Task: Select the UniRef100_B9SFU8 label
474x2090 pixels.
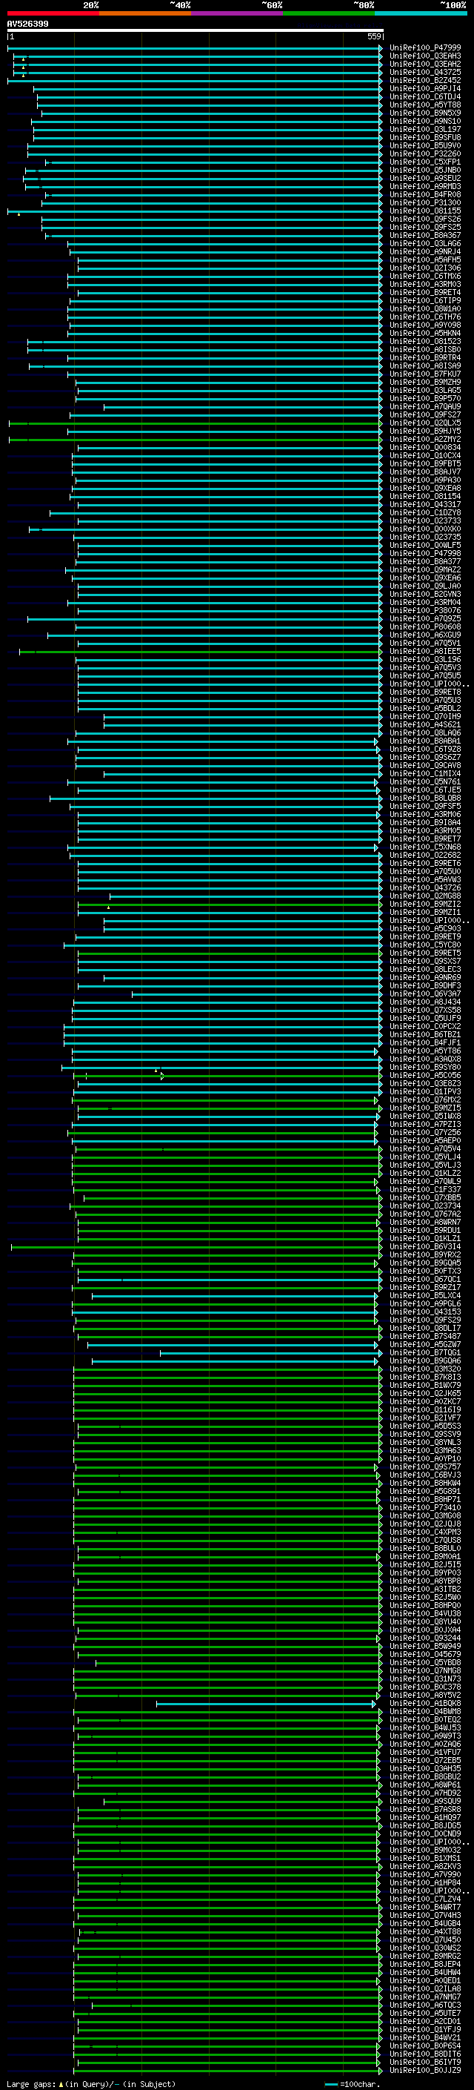Action: (x=425, y=137)
